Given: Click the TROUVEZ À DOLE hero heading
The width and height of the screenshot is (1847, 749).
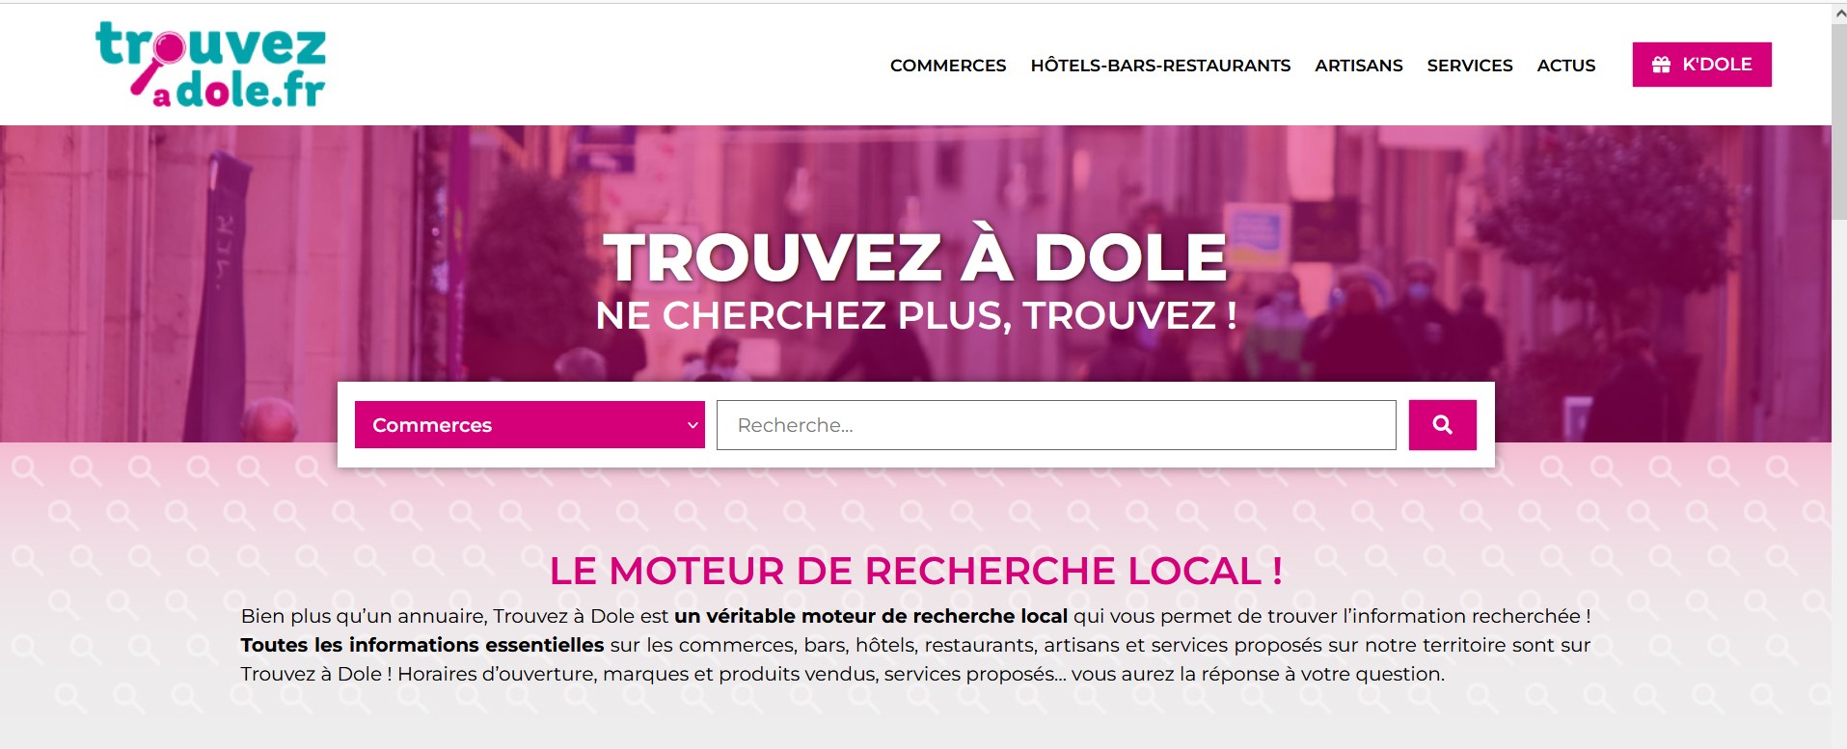Looking at the screenshot, I should click(x=915, y=257).
